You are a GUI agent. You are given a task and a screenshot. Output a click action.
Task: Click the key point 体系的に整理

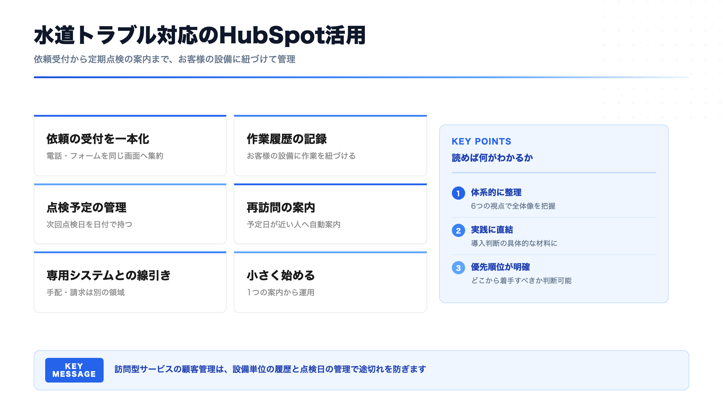click(496, 192)
